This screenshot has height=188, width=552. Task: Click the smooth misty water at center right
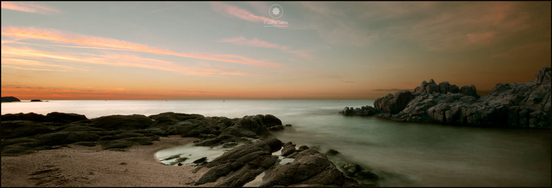440,151
